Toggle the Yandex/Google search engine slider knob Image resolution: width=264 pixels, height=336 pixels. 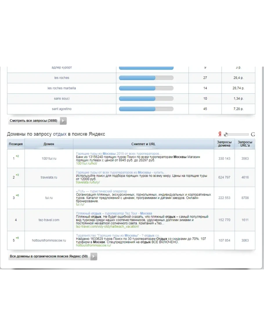[226, 134]
